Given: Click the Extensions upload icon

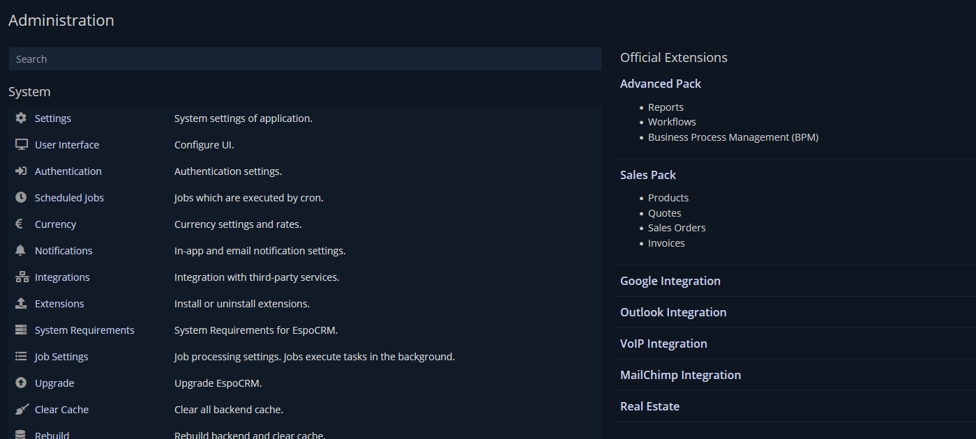Looking at the screenshot, I should coord(21,304).
